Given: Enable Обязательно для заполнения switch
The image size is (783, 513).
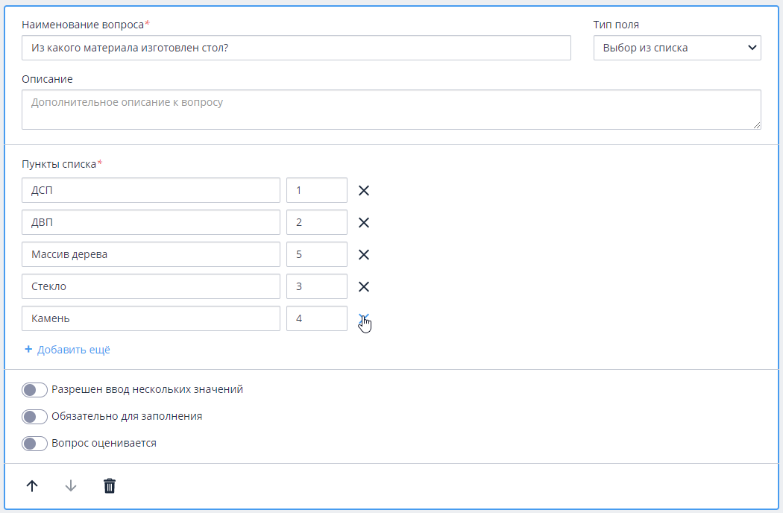Looking at the screenshot, I should (34, 417).
